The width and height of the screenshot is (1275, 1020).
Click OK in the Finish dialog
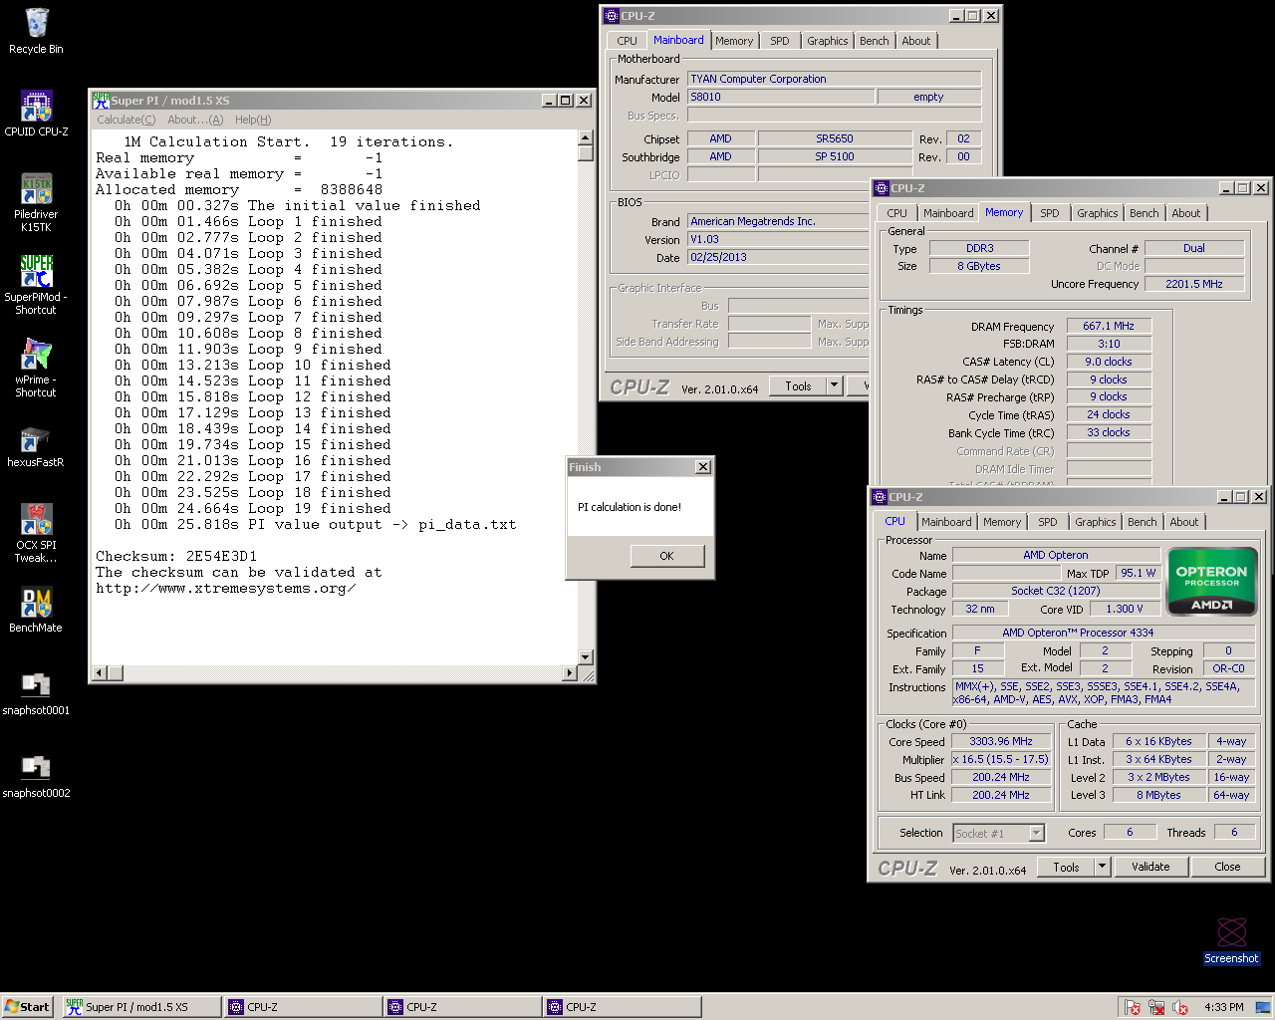pyautogui.click(x=666, y=556)
